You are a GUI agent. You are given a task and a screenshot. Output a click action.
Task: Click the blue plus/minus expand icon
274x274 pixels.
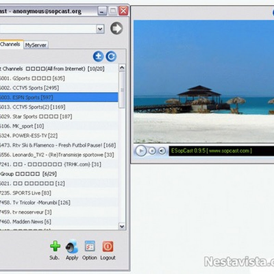click(99, 57)
